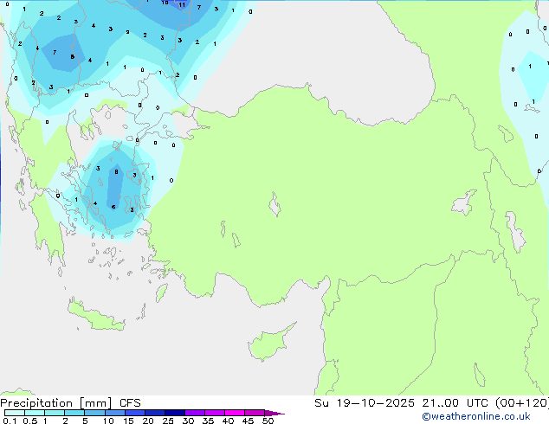
Task: Click the 0.1 to 0.5 mm legend swatch
Action: click(x=15, y=413)
